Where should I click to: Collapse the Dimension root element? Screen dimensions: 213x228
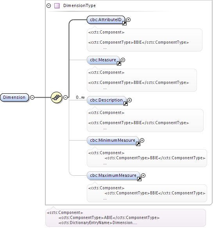coord(32,97)
